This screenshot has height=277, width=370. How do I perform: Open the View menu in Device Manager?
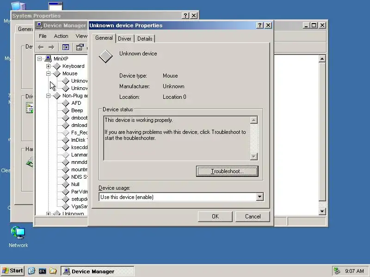point(81,36)
